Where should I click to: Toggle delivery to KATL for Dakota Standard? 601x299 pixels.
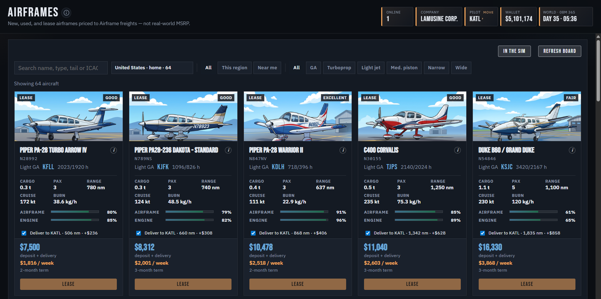click(138, 233)
